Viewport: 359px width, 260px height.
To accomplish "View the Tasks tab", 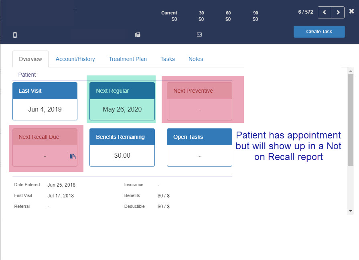I will [167, 59].
